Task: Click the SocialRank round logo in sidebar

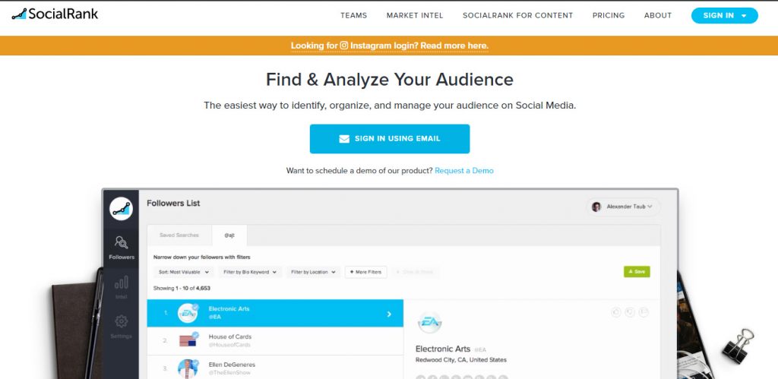Action: tap(121, 209)
